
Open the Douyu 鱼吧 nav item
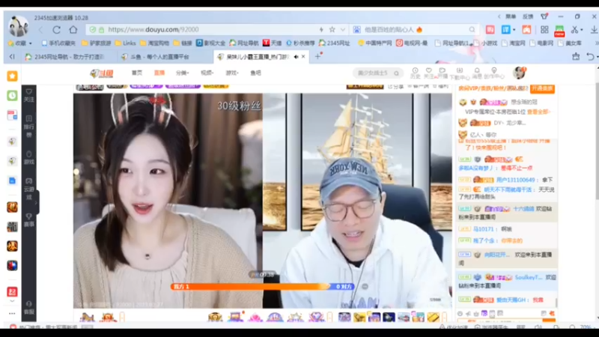[x=255, y=73]
